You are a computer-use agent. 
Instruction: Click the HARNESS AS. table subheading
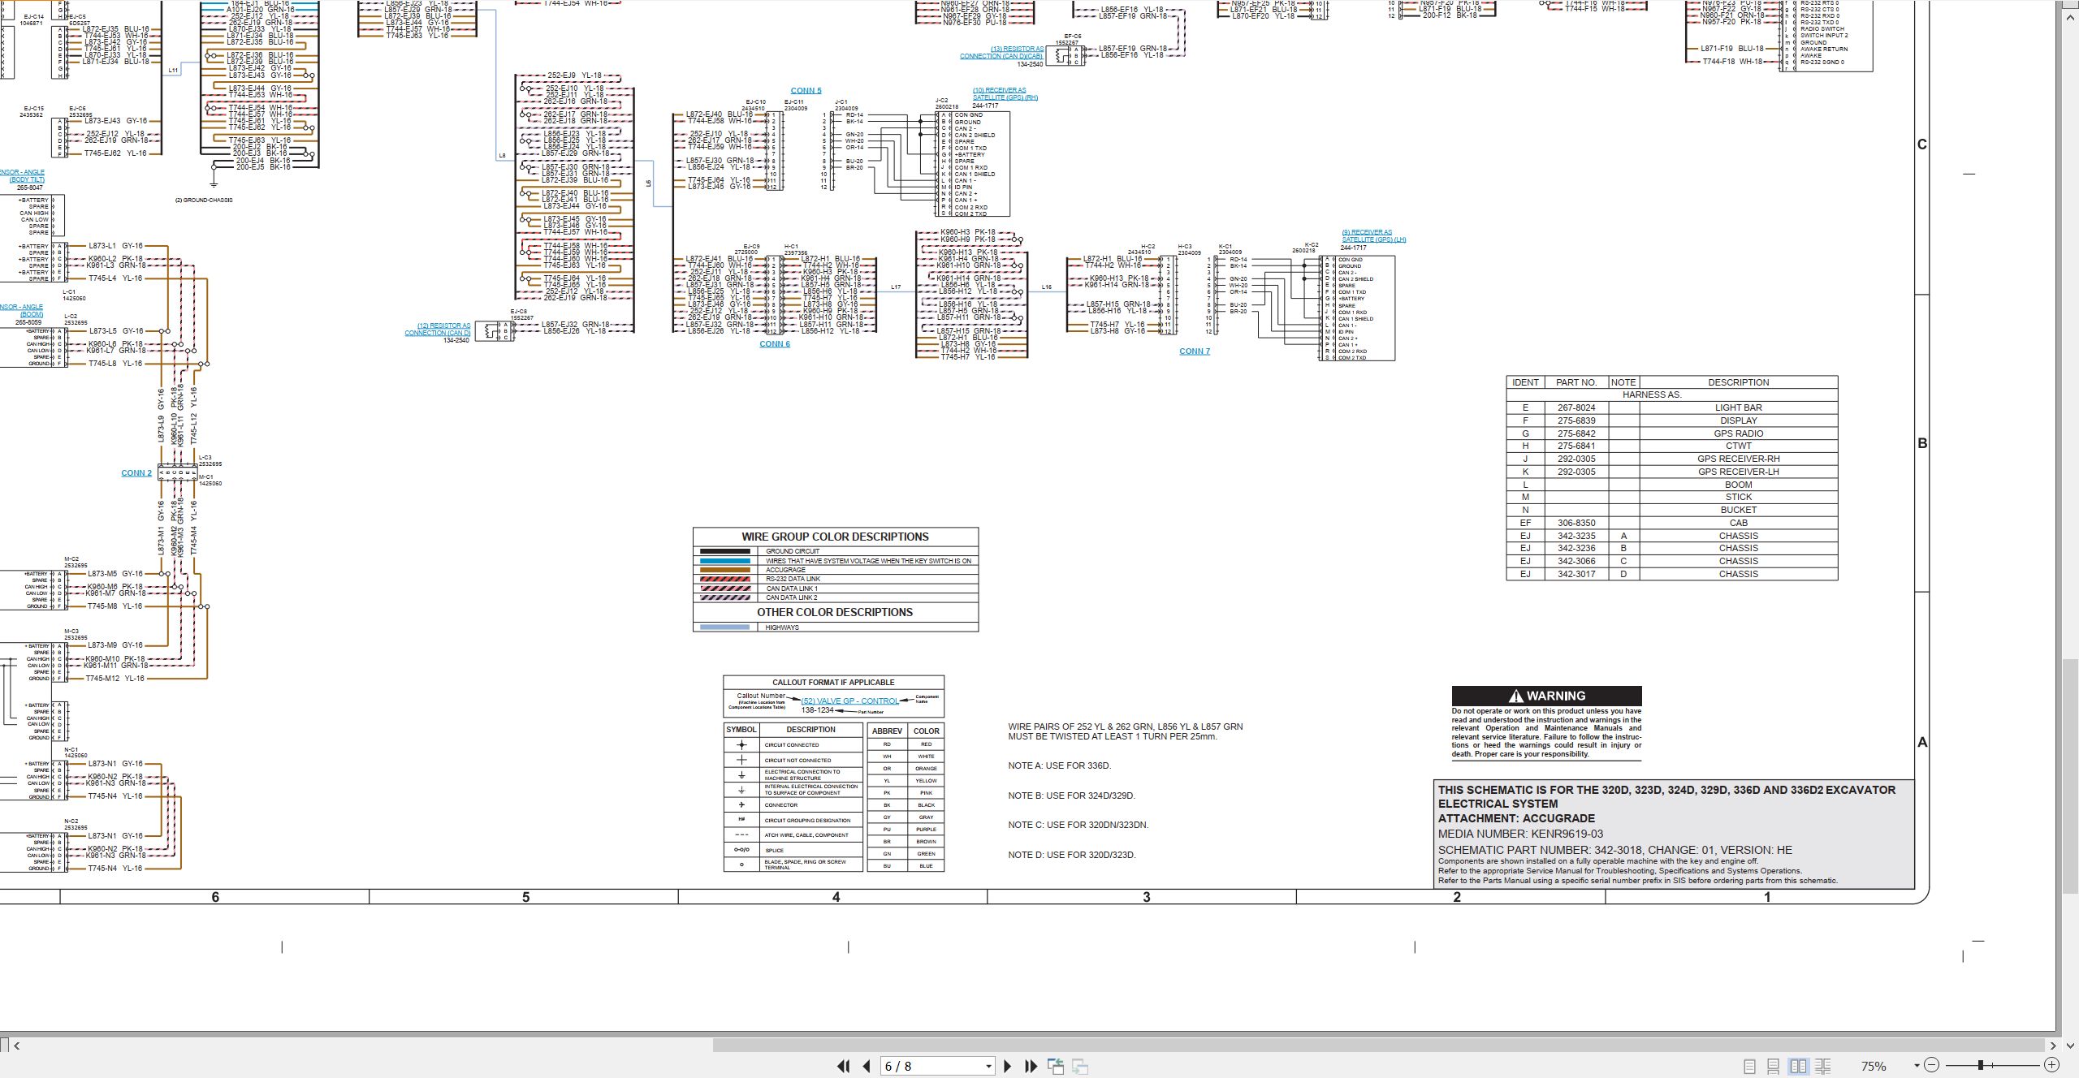[x=1652, y=395]
